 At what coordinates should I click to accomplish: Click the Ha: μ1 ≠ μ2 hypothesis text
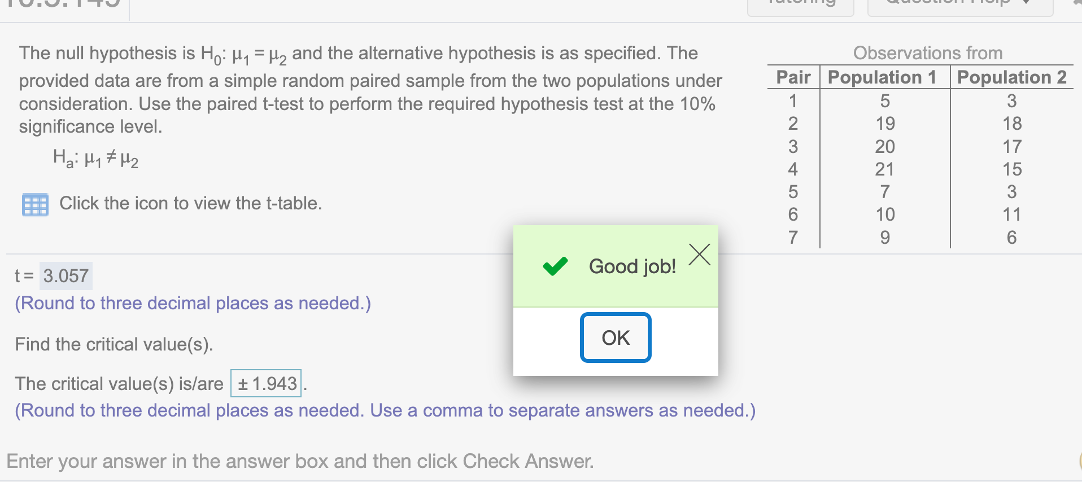click(x=95, y=158)
